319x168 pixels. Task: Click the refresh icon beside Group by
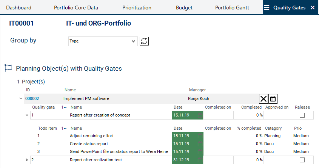[144, 41]
